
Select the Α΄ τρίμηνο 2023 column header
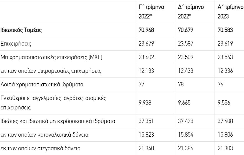coord(231,12)
